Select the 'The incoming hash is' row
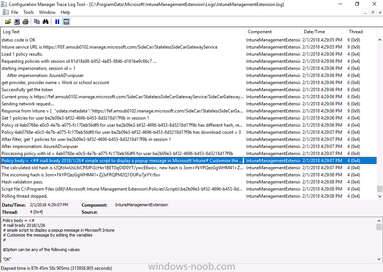Viewport: 383px width, 272px height. click(189, 175)
